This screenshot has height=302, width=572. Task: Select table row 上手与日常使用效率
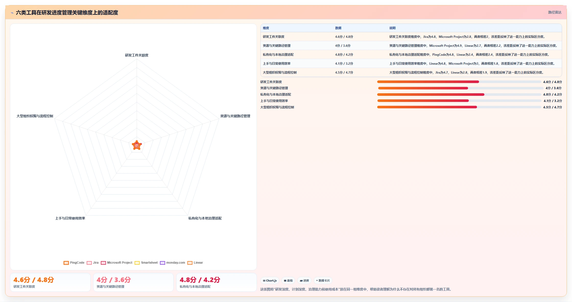pyautogui.click(x=411, y=64)
